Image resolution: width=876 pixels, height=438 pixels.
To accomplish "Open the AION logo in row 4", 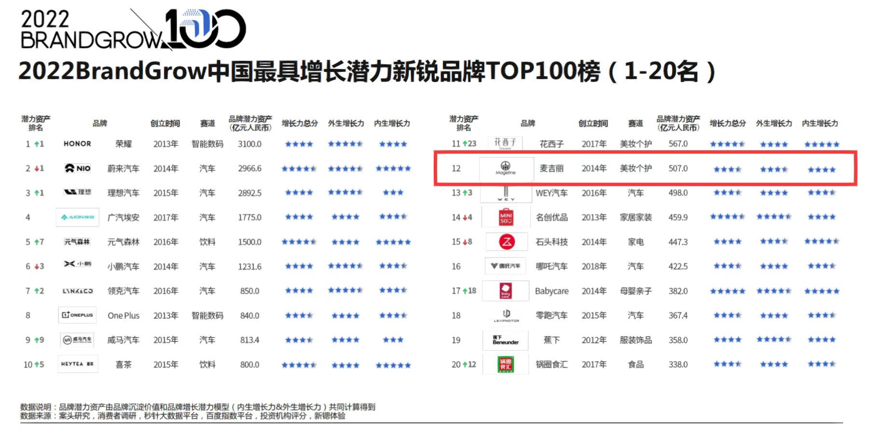I will pyautogui.click(x=78, y=217).
